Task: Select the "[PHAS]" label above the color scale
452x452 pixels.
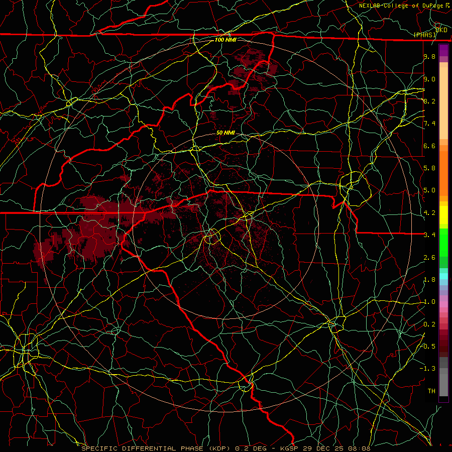Action: [425, 35]
